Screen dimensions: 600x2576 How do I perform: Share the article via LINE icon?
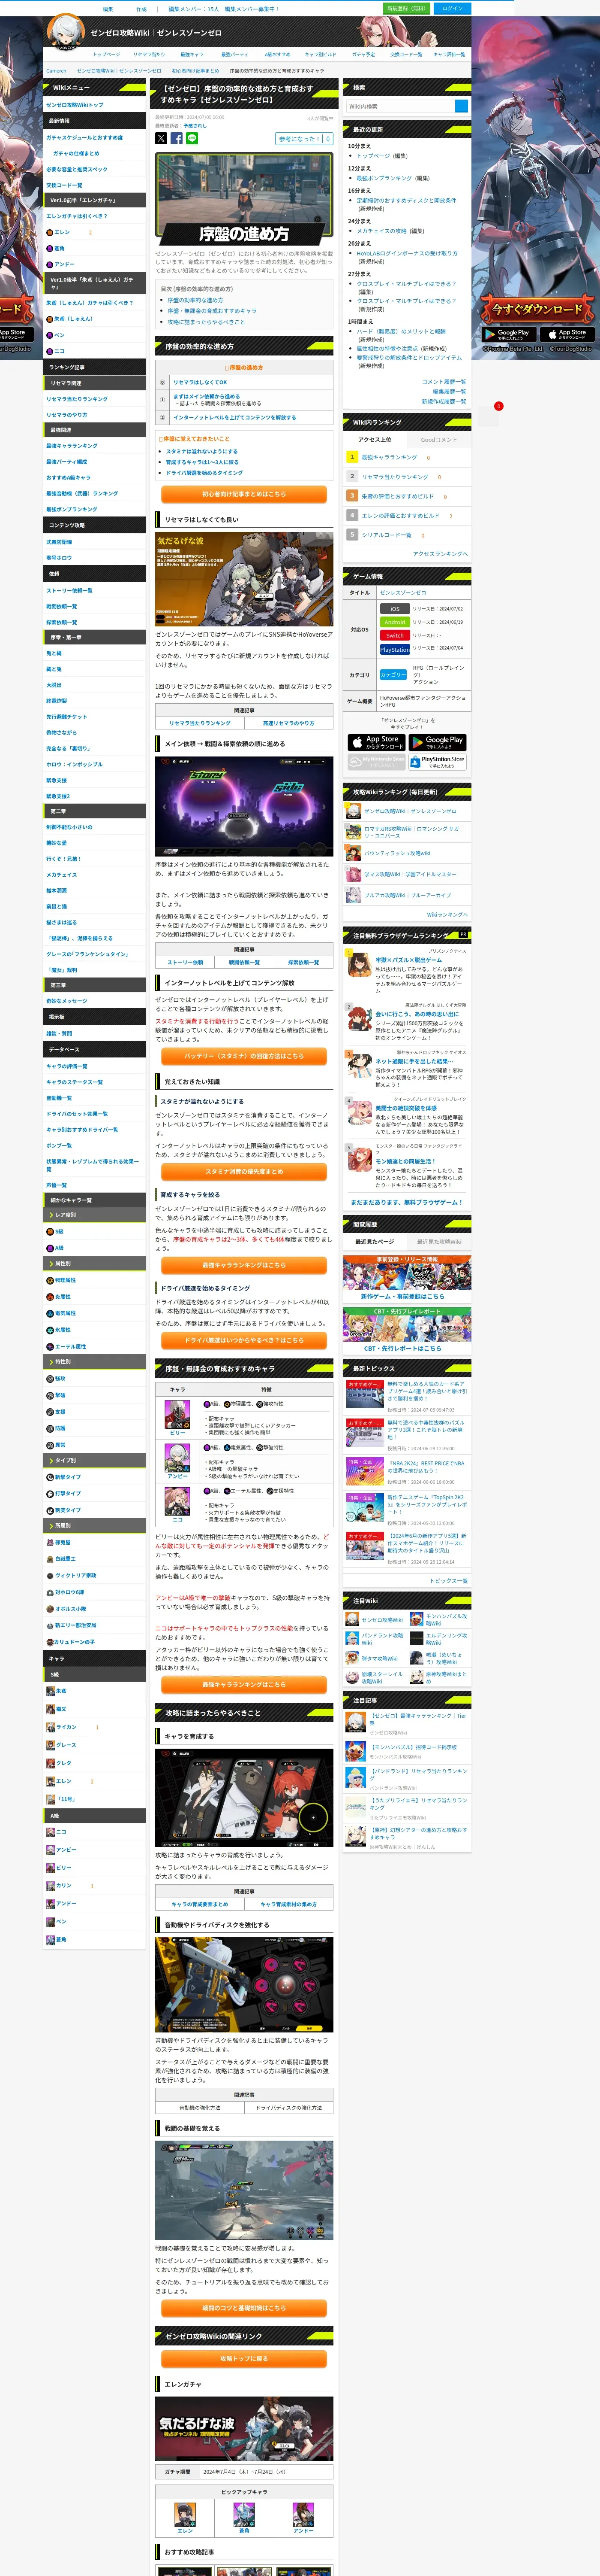[x=192, y=138]
